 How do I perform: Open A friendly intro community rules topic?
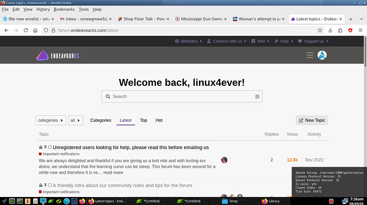click(122, 185)
